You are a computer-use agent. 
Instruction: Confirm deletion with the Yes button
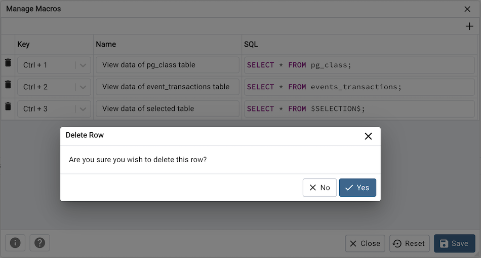[357, 188]
